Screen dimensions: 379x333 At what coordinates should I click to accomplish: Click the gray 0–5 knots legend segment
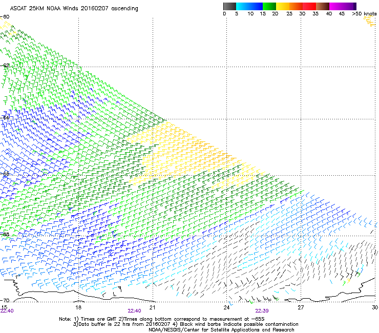tap(229, 6)
